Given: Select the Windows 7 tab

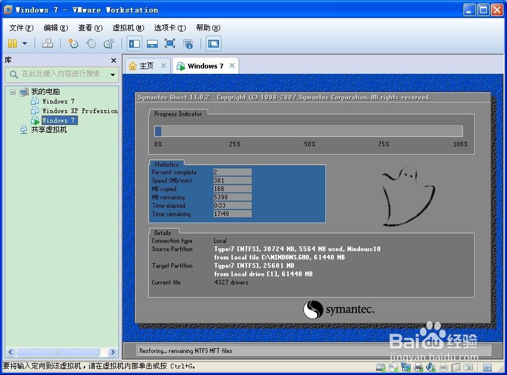Looking at the screenshot, I should pyautogui.click(x=205, y=66).
